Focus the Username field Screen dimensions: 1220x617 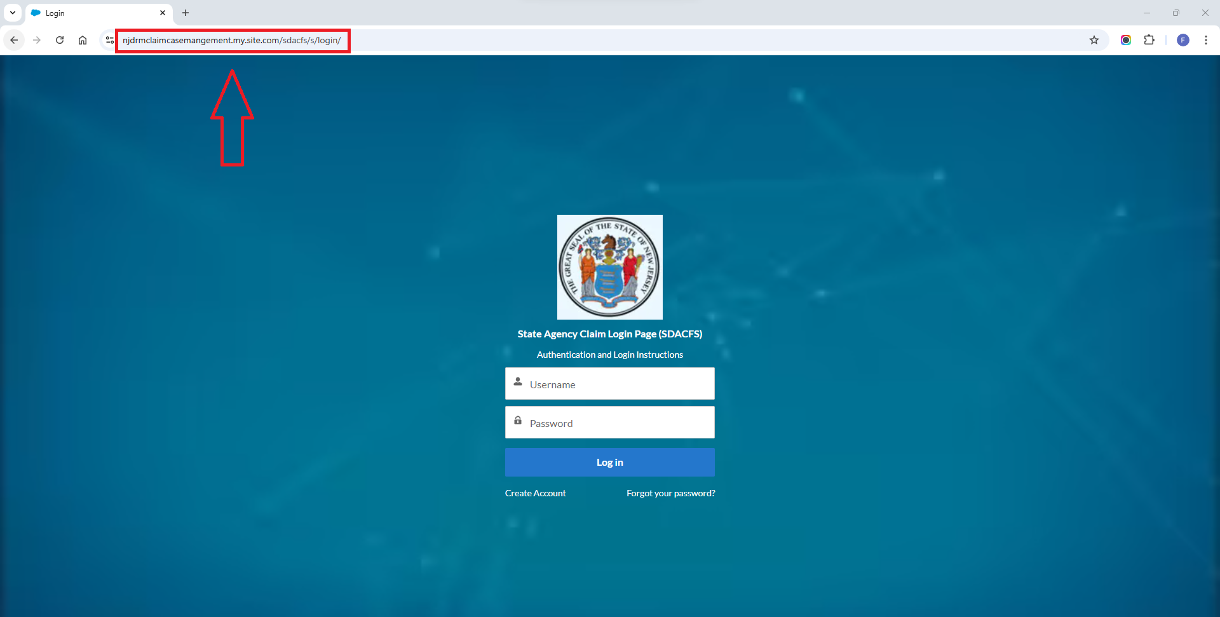click(x=610, y=384)
